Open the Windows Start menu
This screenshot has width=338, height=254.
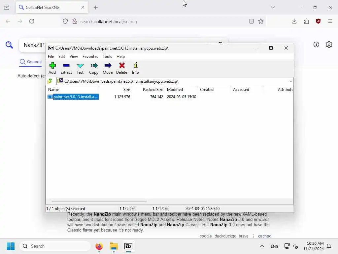coord(11,246)
